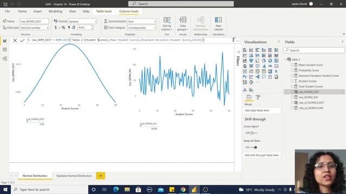Pick the Table visual icon
The height and width of the screenshot is (194, 346).
tap(264, 71)
